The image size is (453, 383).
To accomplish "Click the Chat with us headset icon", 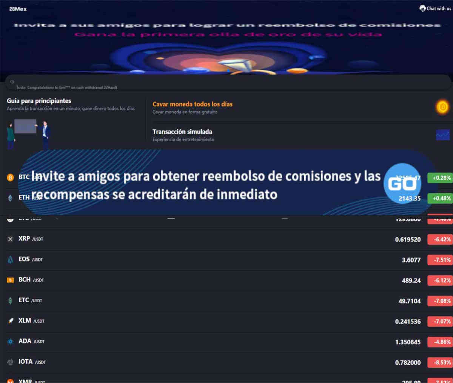I will (x=422, y=8).
